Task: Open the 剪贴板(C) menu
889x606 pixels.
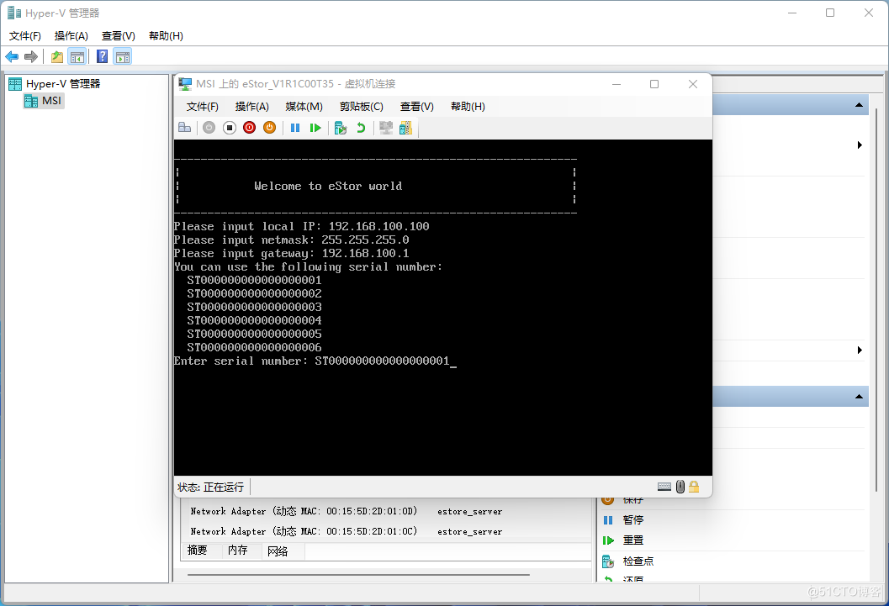Action: [361, 107]
